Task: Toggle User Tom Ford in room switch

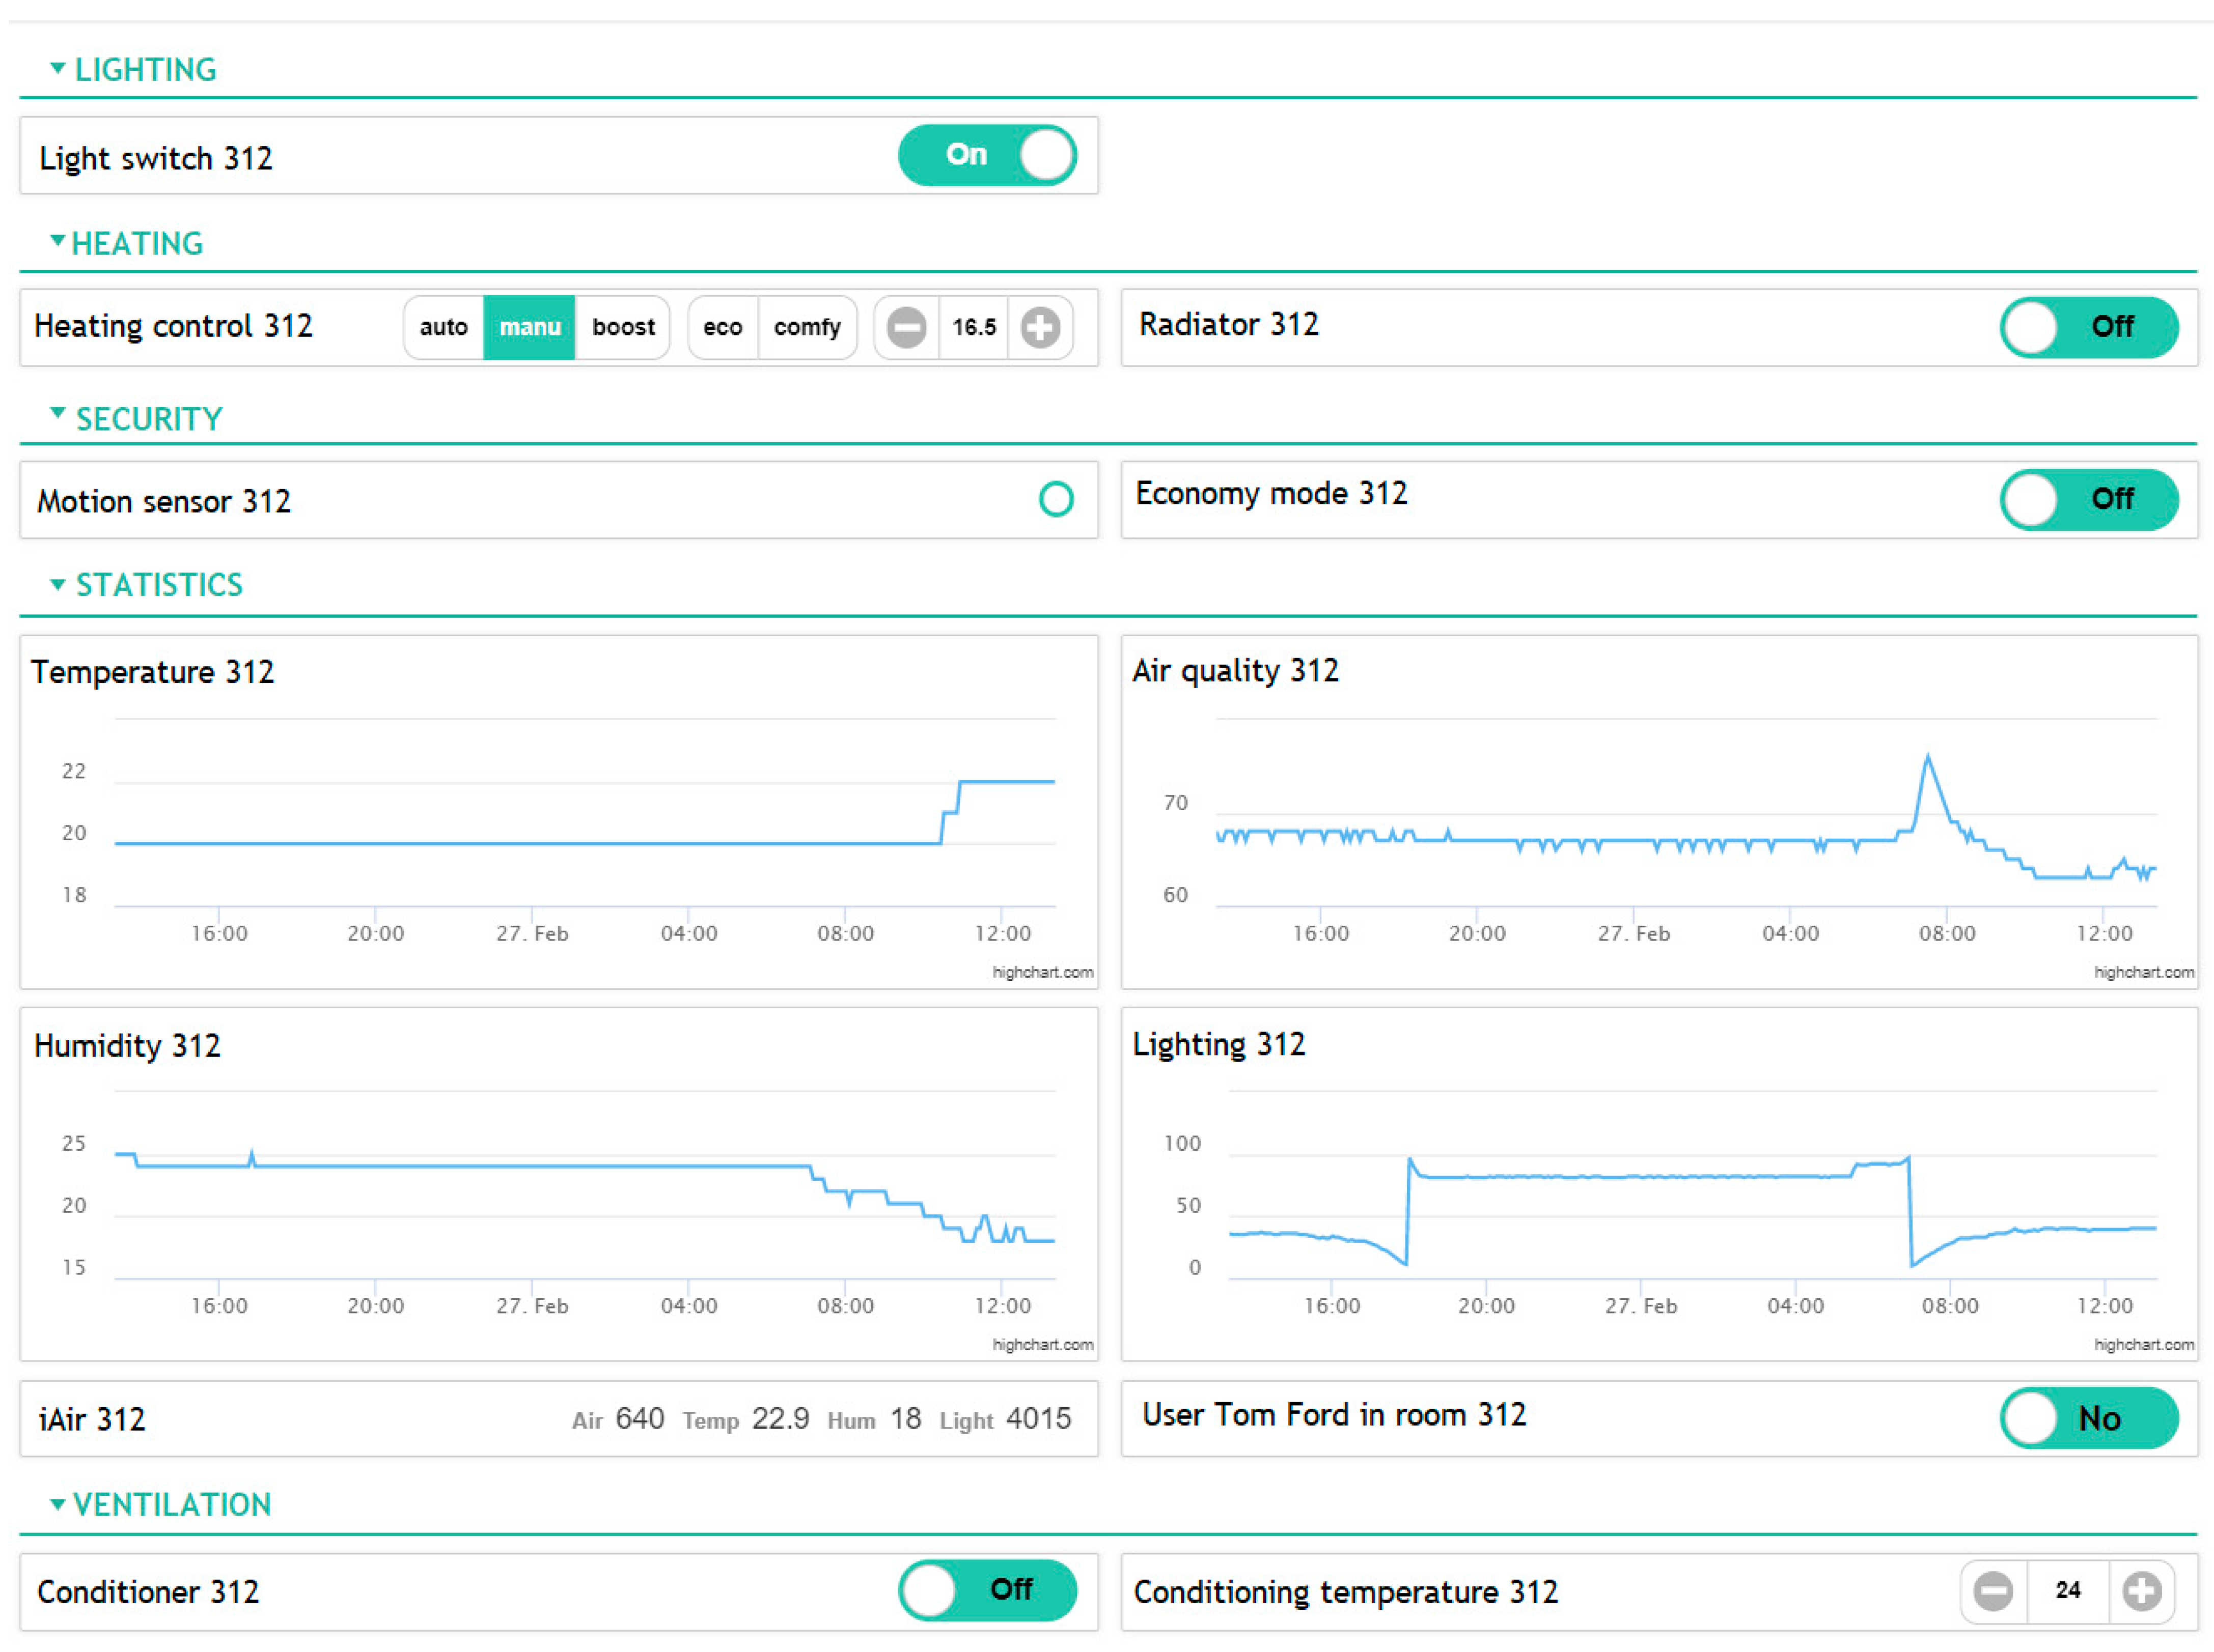Action: tap(2088, 1418)
